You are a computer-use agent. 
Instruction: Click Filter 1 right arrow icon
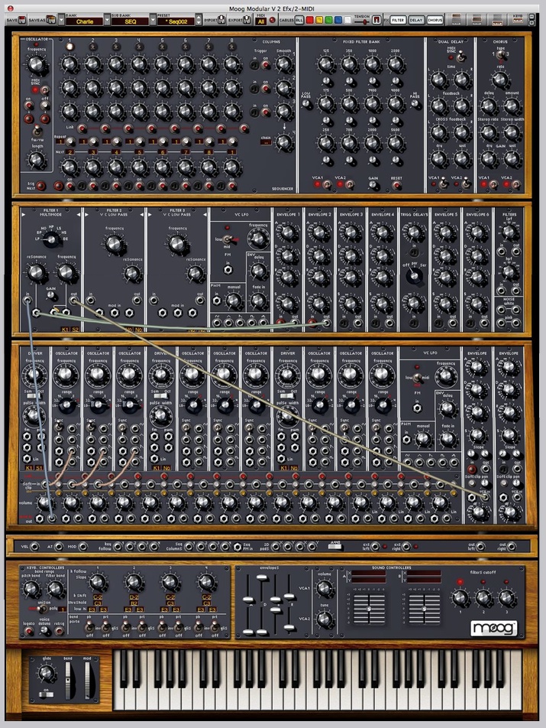point(79,215)
